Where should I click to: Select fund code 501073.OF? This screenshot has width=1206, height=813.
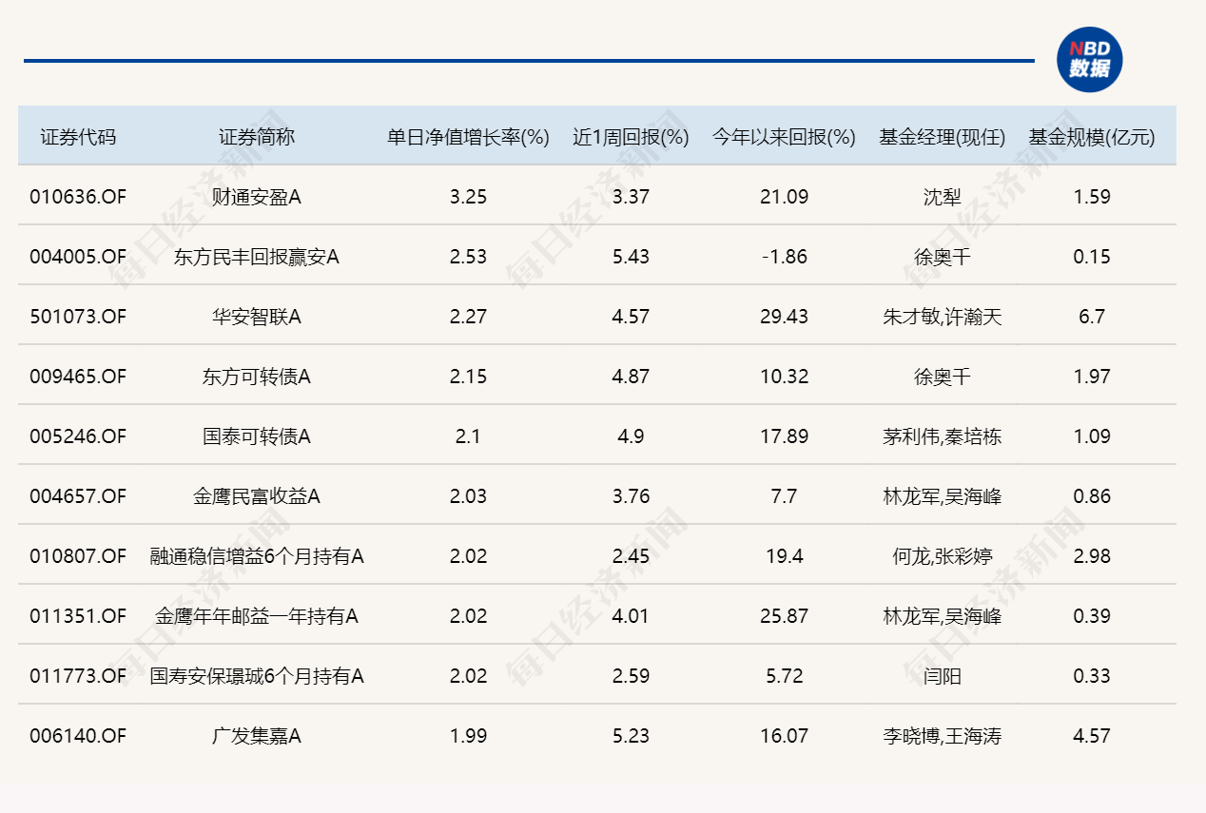tap(78, 317)
